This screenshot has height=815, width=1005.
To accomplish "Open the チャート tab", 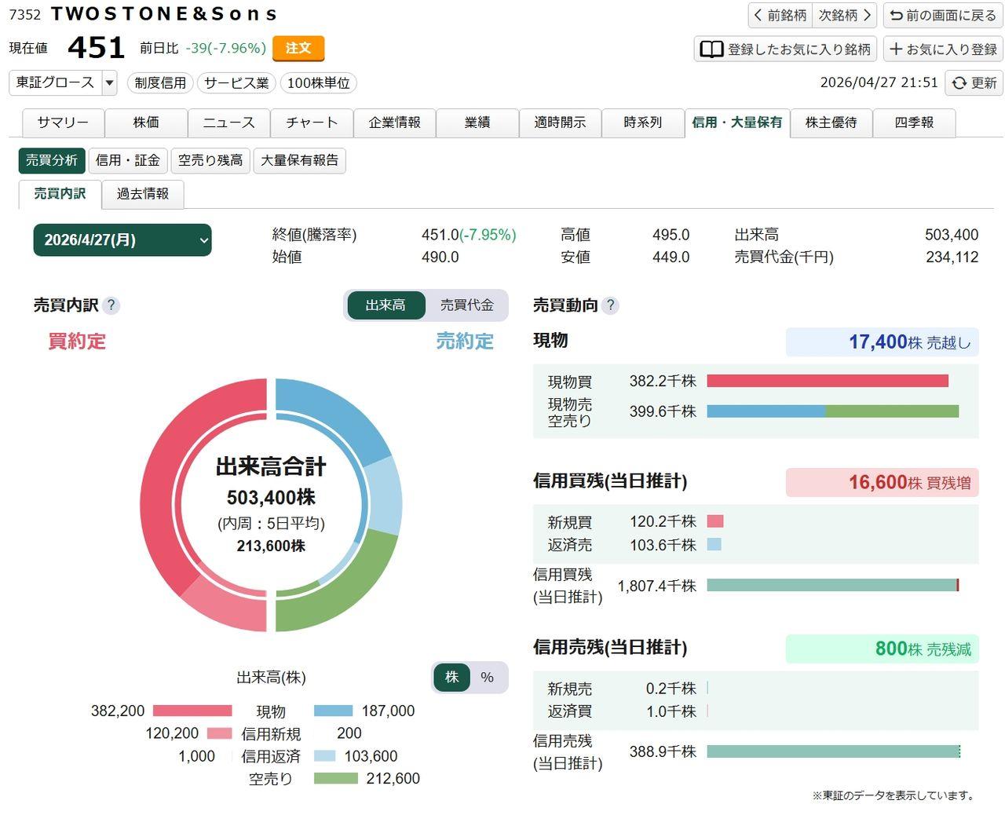I will click(x=312, y=122).
